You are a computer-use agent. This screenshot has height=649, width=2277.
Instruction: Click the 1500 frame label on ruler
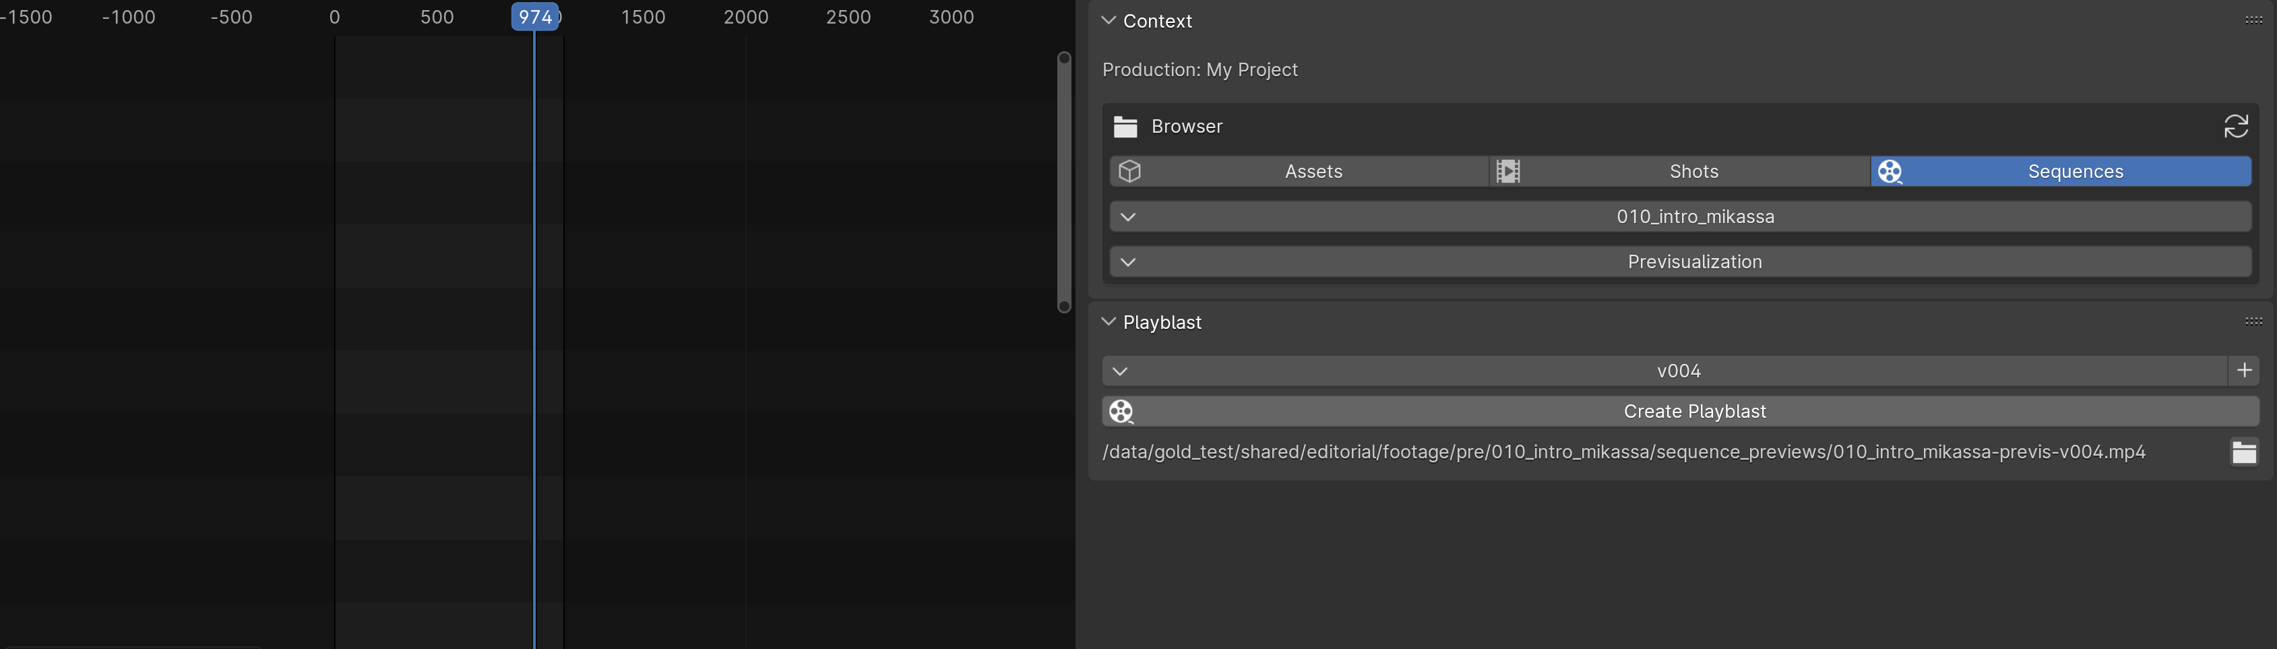[643, 17]
